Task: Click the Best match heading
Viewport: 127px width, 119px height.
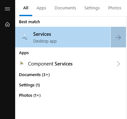Action: tap(29, 22)
